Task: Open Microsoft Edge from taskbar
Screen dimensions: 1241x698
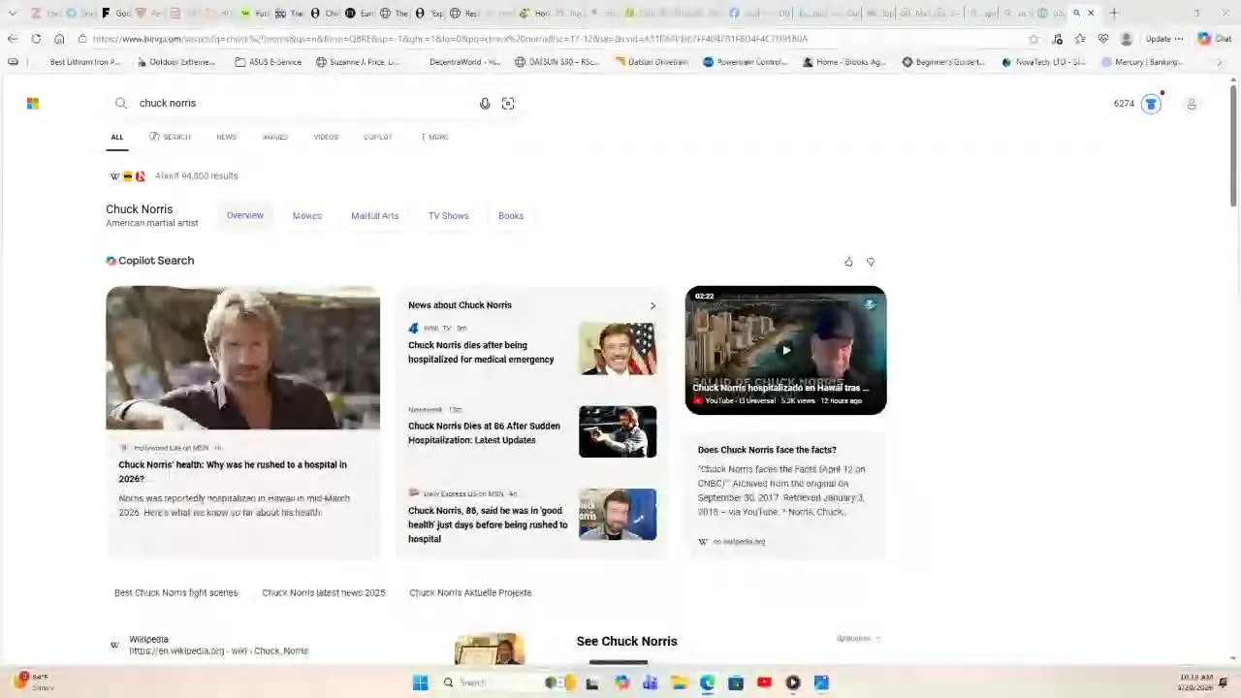Action: [708, 682]
